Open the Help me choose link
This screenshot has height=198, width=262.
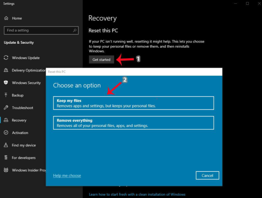[67, 176]
